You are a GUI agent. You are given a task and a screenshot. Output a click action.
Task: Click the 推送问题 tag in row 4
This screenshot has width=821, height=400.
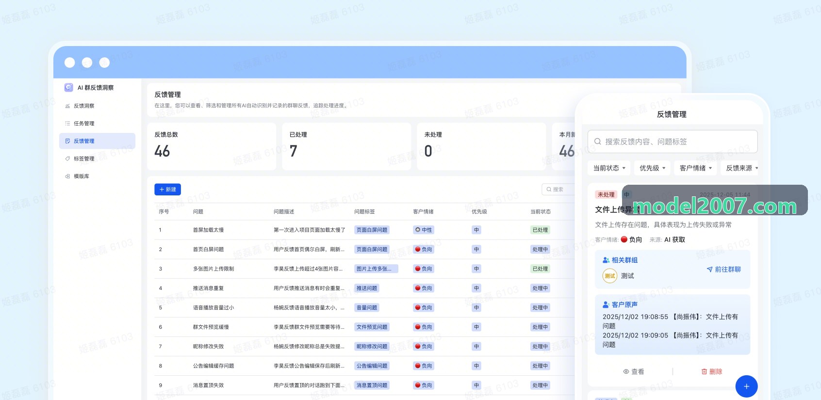click(x=367, y=288)
